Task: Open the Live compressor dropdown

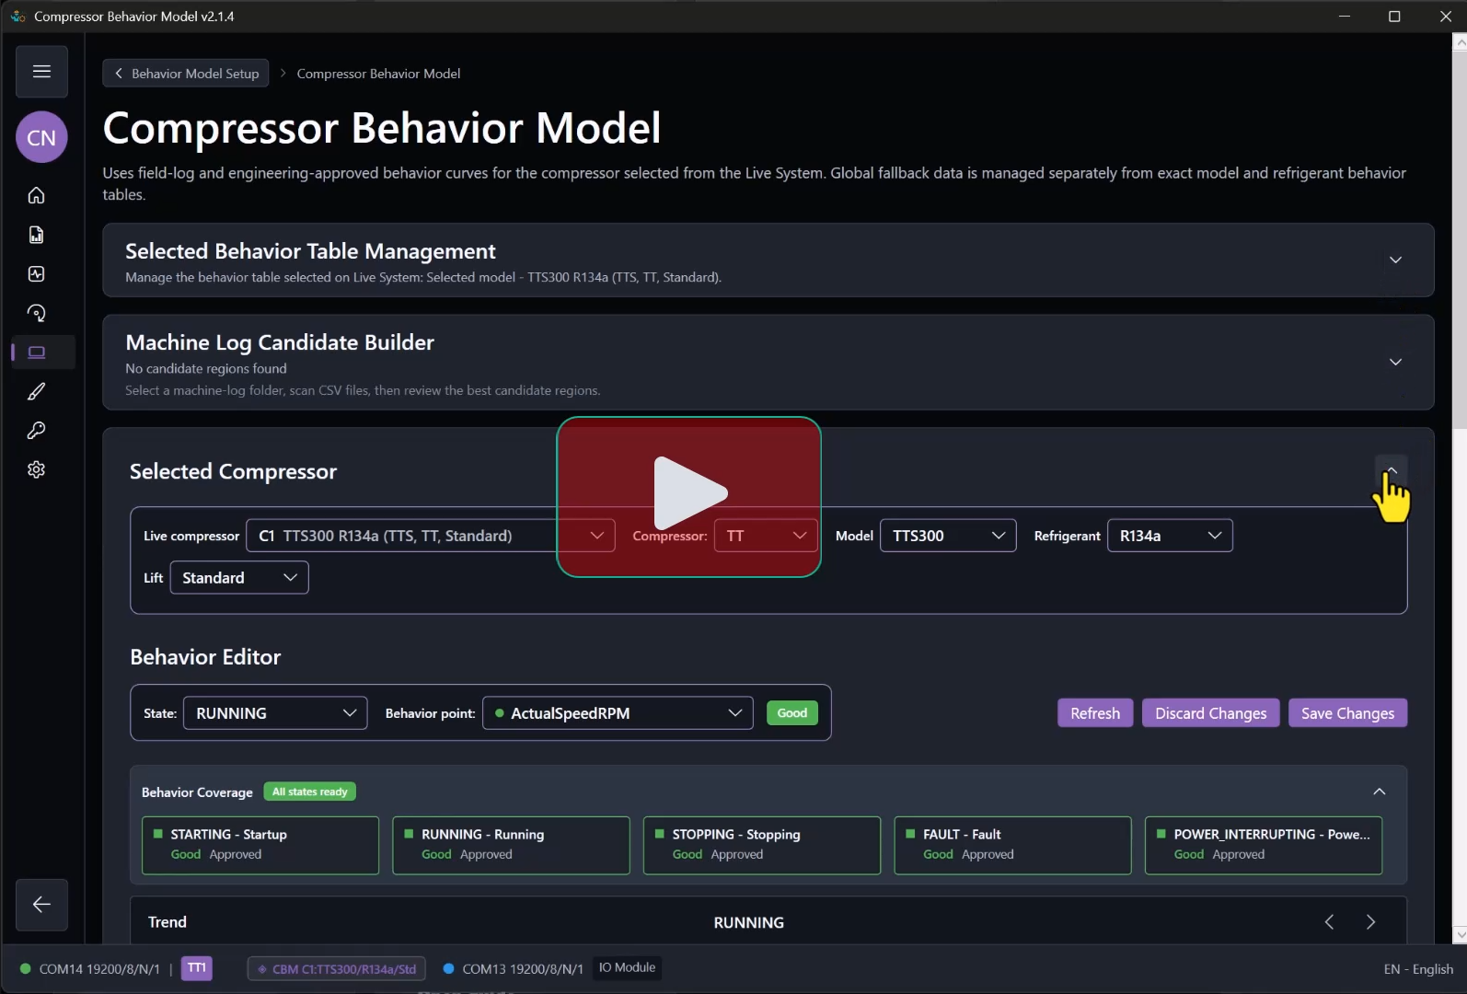Action: tap(432, 536)
